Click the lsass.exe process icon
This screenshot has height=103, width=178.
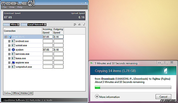pyautogui.click(x=13, y=58)
